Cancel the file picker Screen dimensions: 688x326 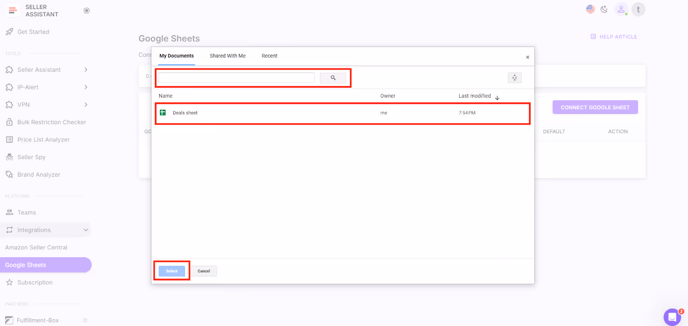coord(204,271)
